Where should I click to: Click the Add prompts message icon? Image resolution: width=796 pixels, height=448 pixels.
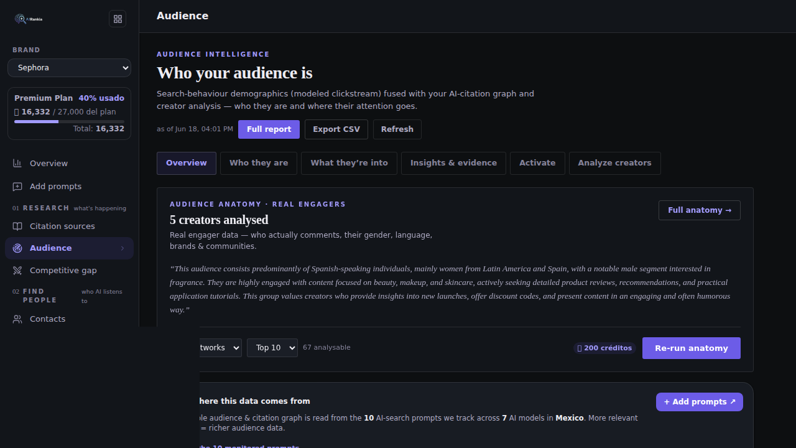pyautogui.click(x=17, y=186)
